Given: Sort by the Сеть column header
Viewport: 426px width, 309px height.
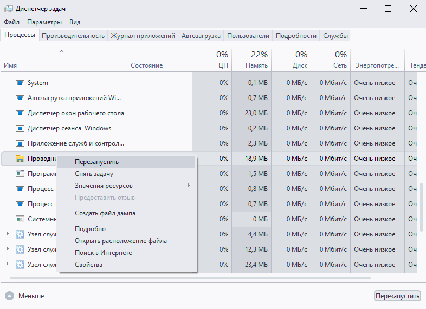Looking at the screenshot, I should 331,61.
